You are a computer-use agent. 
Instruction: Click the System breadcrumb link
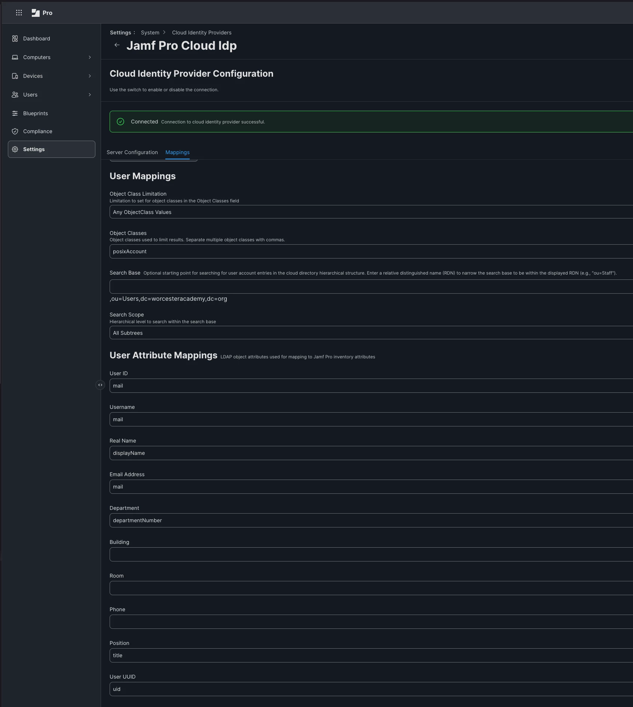[150, 33]
